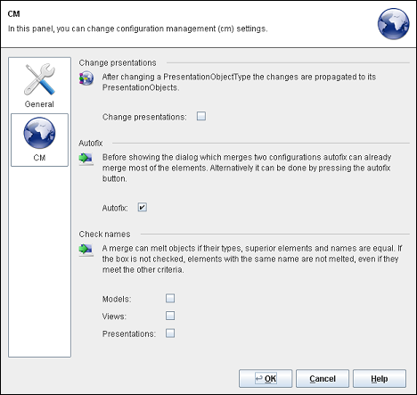This screenshot has height=395, width=417.
Task: Click the bold CM title text
Action: pyautogui.click(x=13, y=14)
